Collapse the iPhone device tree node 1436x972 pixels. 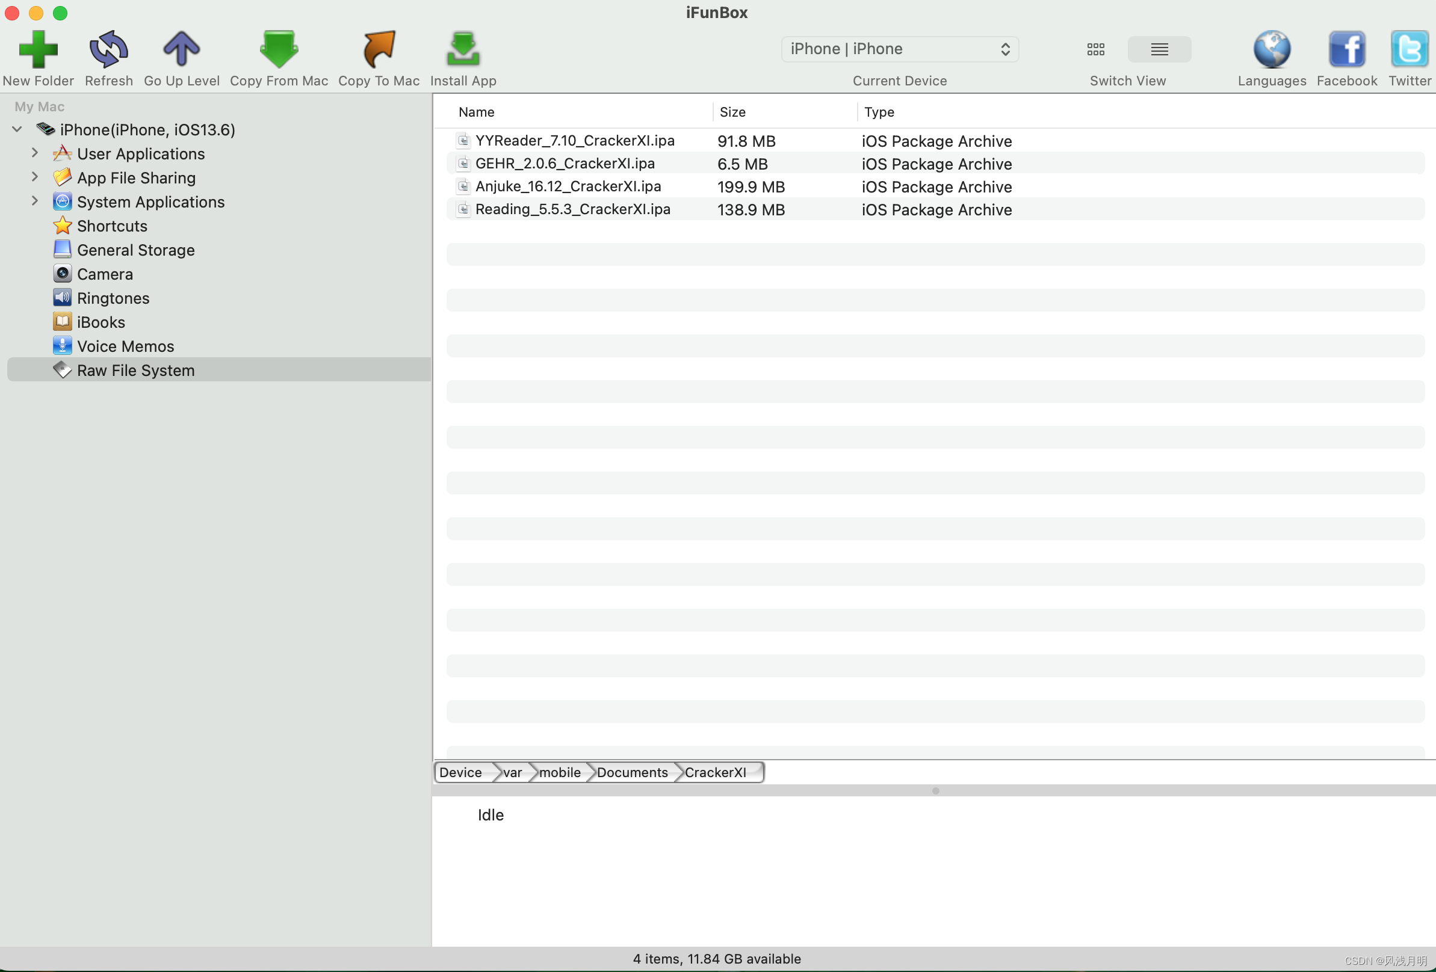(17, 129)
